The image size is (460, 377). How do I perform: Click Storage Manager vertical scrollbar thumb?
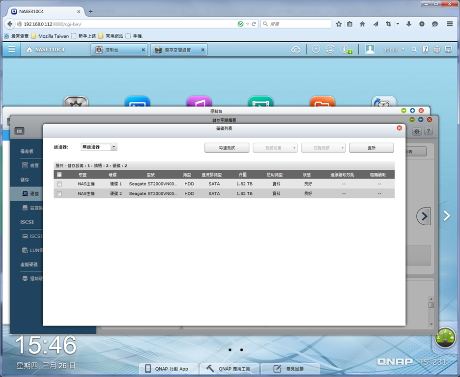(431, 305)
